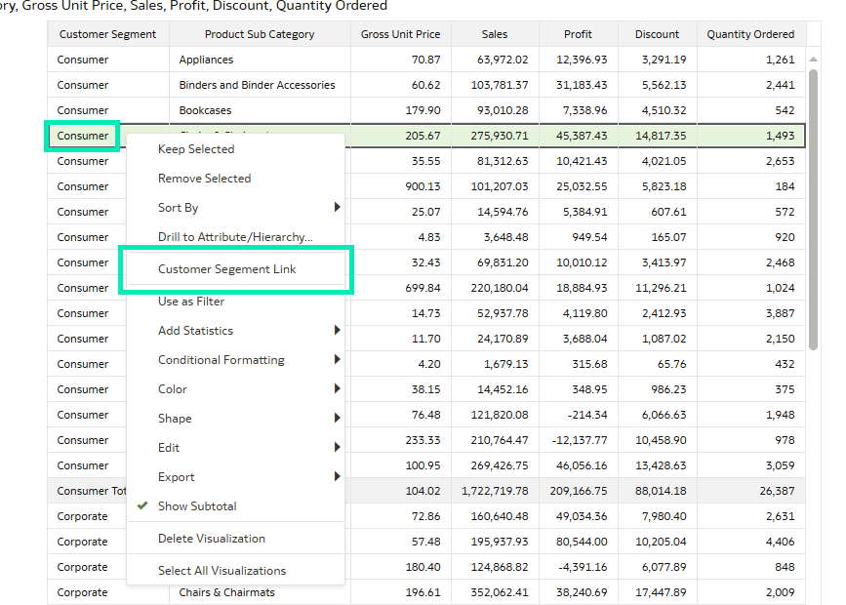Click the profit value 348.95
The height and width of the screenshot is (605, 846).
point(589,389)
